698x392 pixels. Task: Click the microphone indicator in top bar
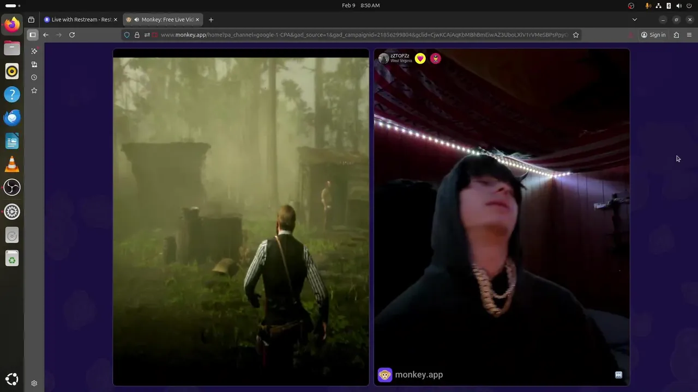[x=648, y=5]
